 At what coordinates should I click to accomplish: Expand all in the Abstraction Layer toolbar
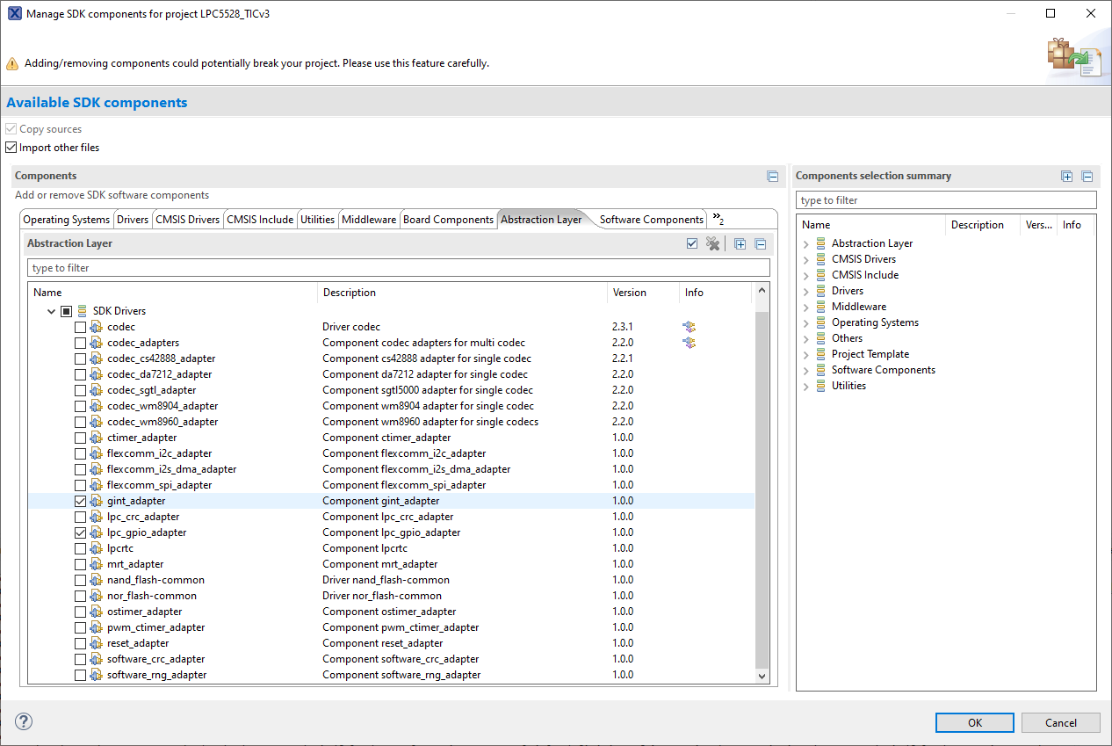740,244
